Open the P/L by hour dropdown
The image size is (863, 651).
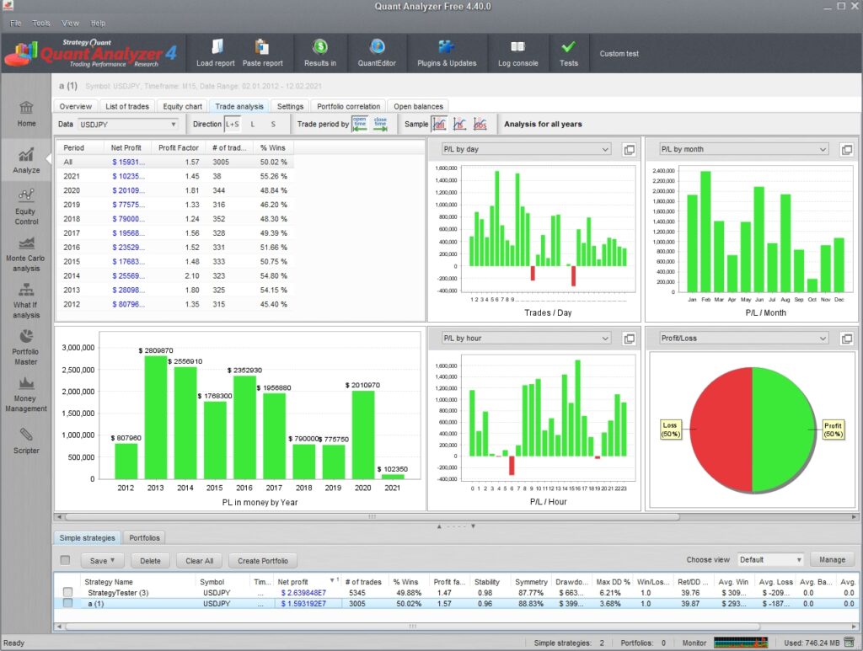point(526,339)
